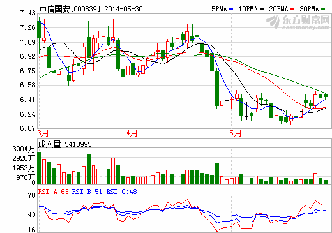The height and width of the screenshot is (233, 332).
Task: Click the 7.09 price axis label
Action: [x=27, y=42]
